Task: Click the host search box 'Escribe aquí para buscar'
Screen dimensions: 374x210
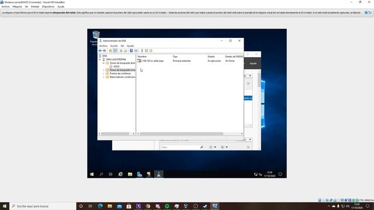Action: tap(43, 206)
